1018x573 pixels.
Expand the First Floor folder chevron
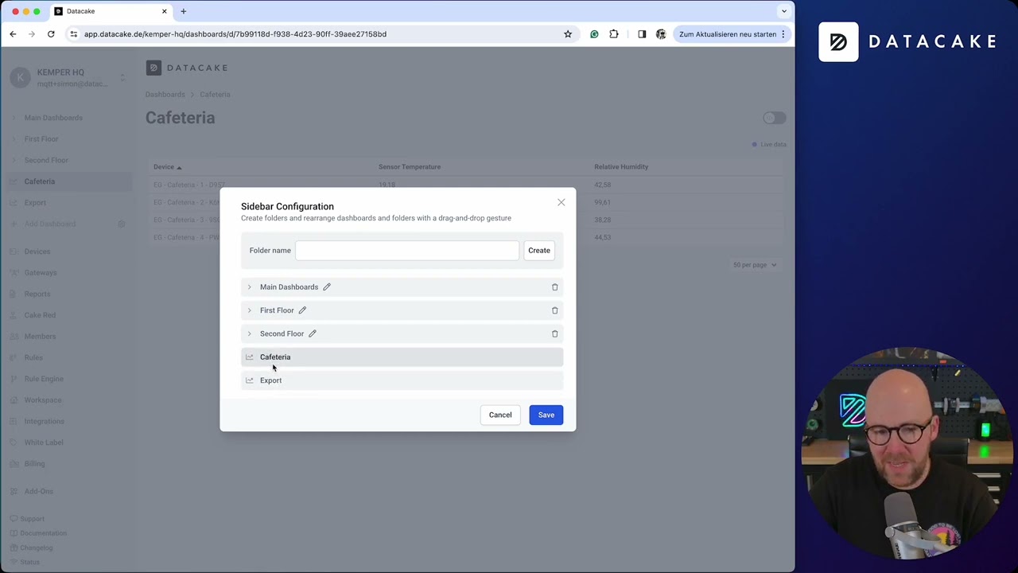point(249,310)
